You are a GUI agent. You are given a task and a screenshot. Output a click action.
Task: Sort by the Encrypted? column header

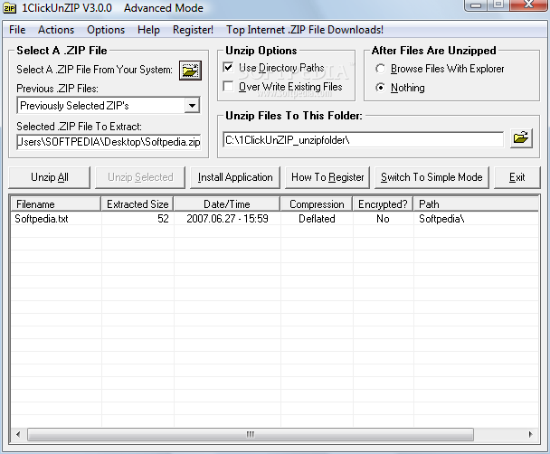click(383, 204)
